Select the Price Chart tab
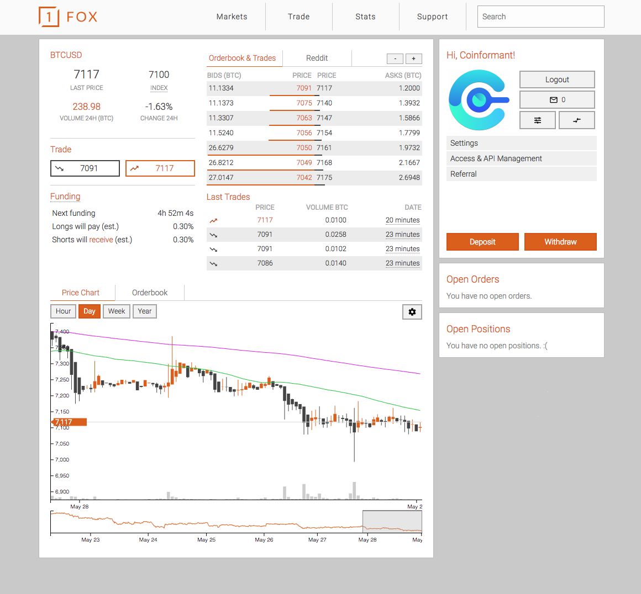The image size is (641, 594). (x=81, y=293)
